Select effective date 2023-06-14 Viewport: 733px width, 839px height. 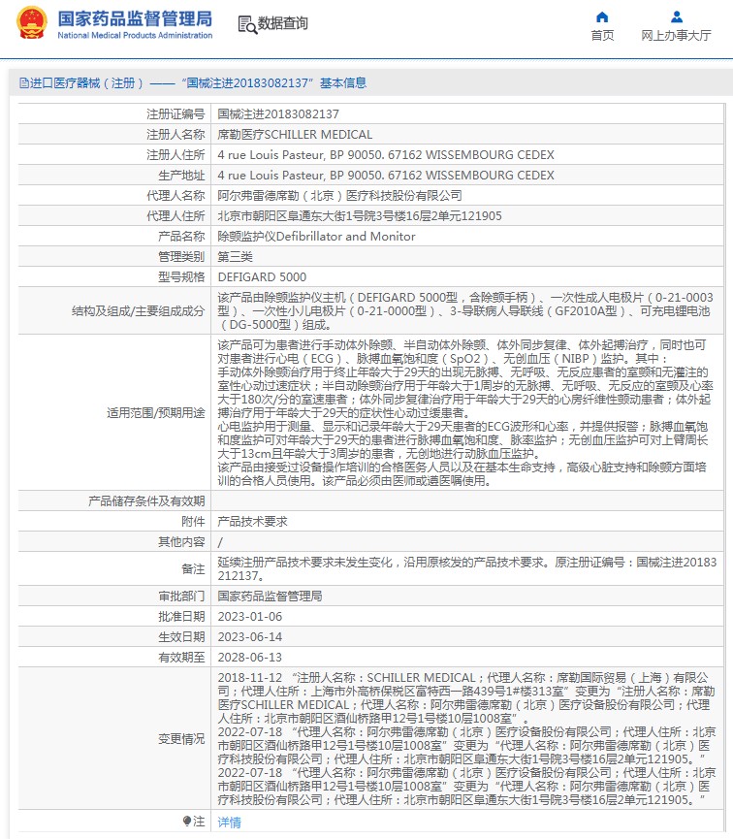click(250, 636)
